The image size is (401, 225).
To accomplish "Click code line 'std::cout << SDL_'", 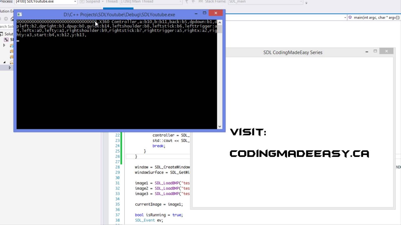I will [x=171, y=141].
